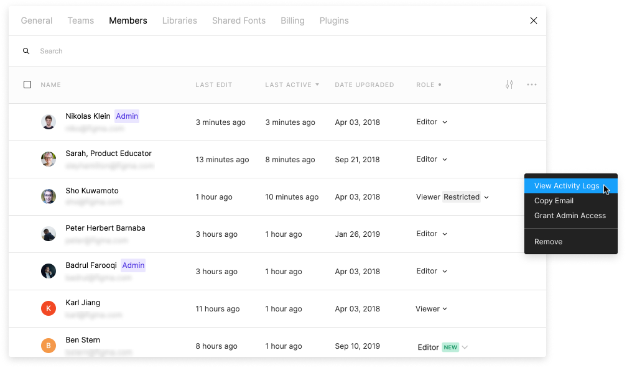627x368 pixels.
Task: Open the three-dot overflow menu icon
Action: pos(531,85)
